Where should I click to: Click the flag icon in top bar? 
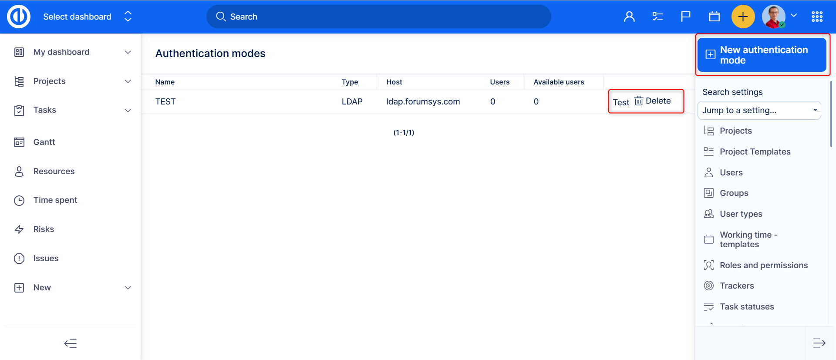point(685,17)
